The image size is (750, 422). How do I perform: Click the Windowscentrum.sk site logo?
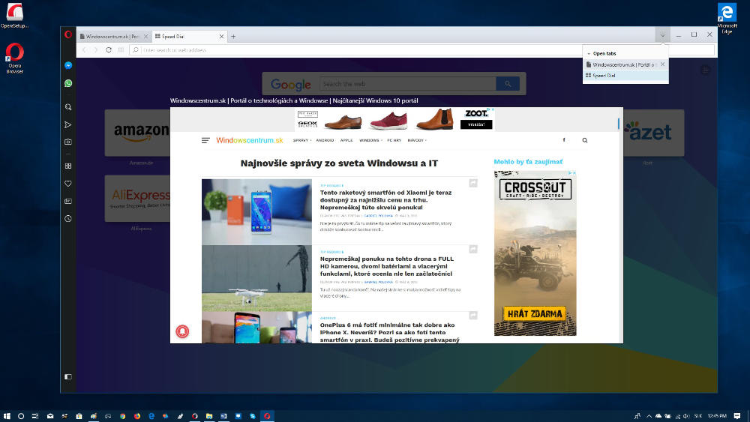click(249, 140)
